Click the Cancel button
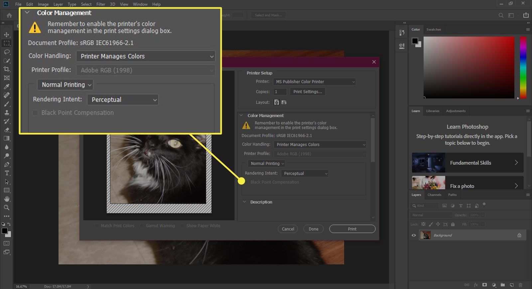 tap(288, 229)
